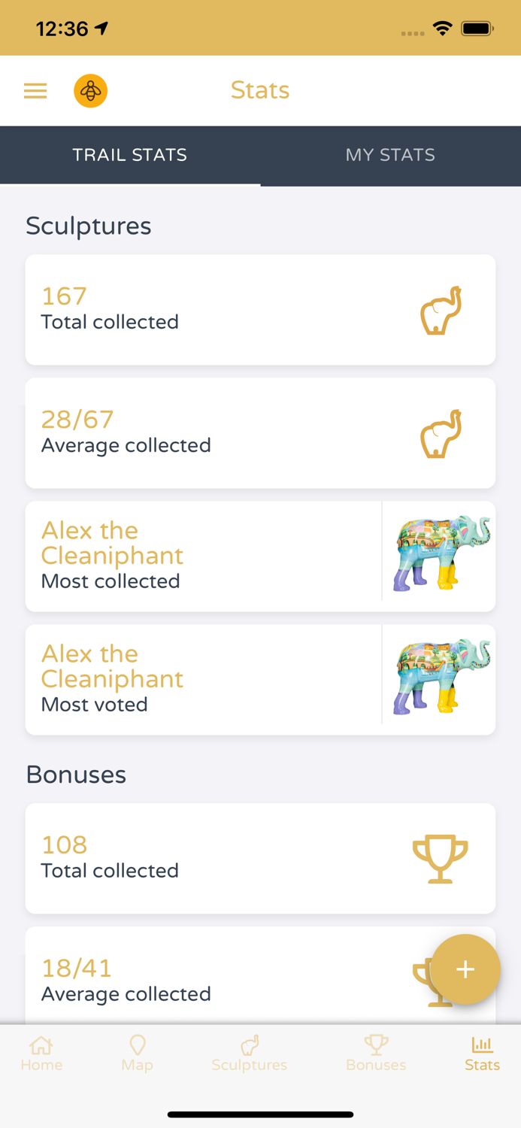
Task: Tap the 28/67 Average collected card
Action: 226,433
